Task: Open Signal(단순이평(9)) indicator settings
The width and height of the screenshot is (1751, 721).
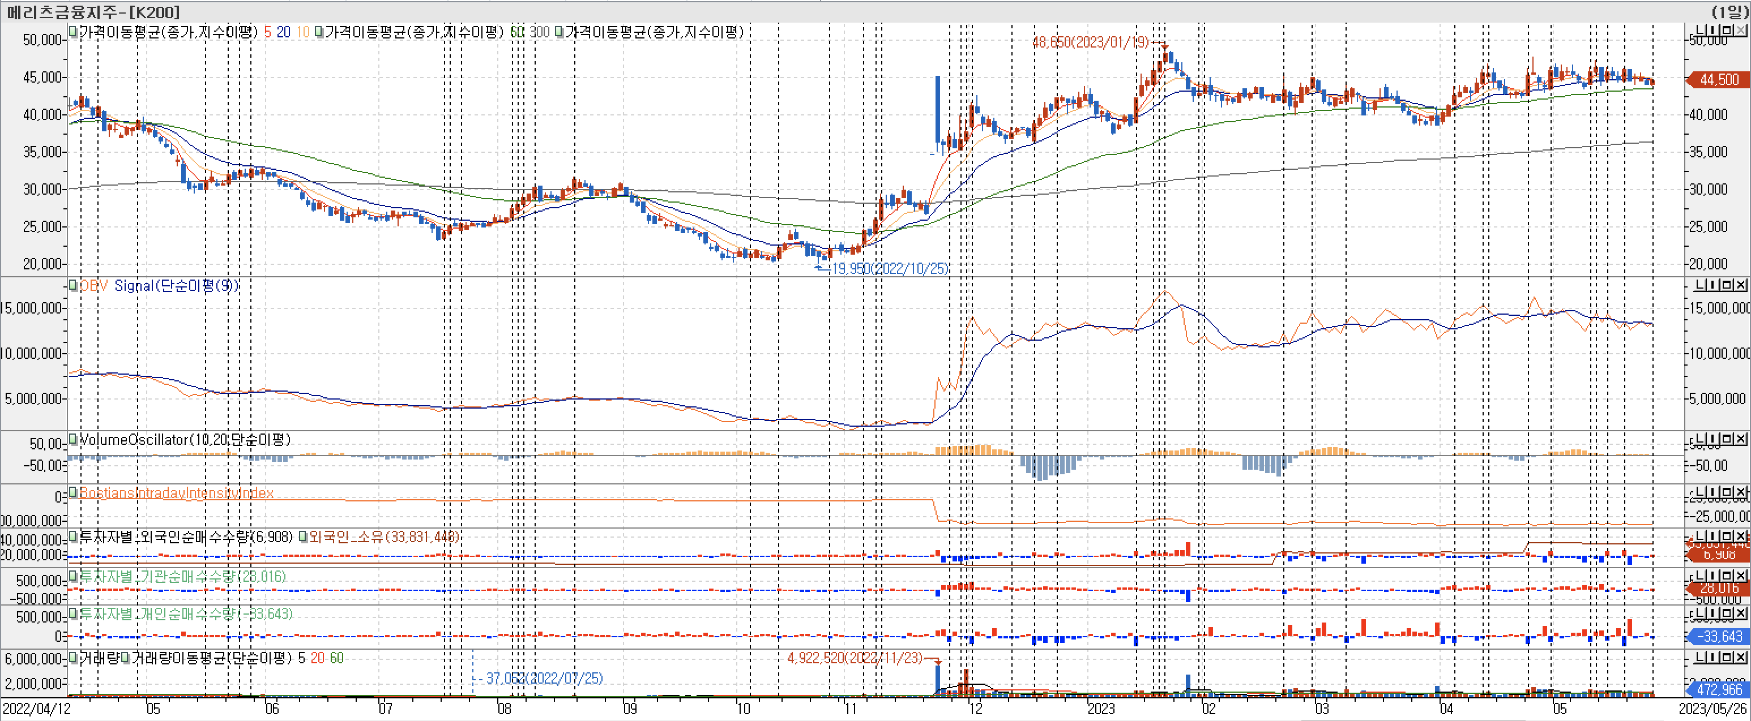Action: [x=176, y=285]
